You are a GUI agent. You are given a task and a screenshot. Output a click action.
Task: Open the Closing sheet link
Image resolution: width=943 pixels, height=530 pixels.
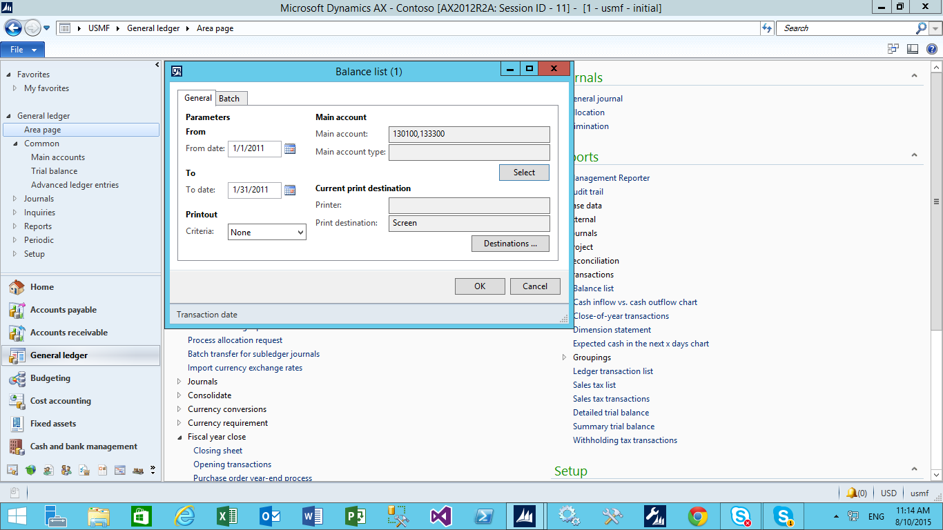point(217,451)
